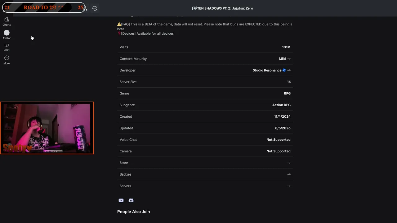The image size is (397, 223).
Task: Expand the Store row arrow
Action: click(x=289, y=163)
